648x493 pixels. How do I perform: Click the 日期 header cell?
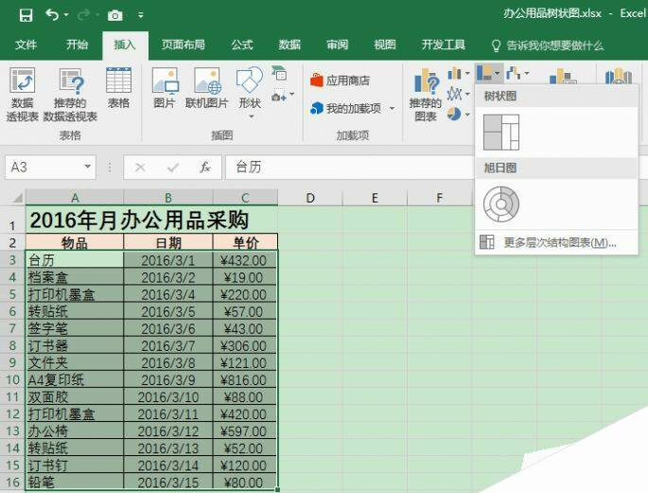coord(168,242)
